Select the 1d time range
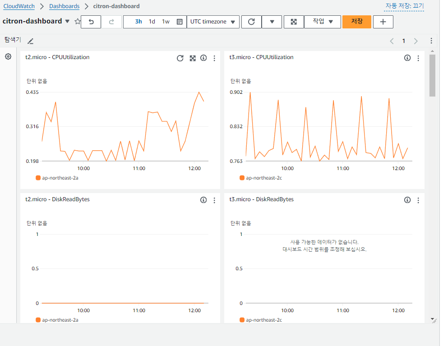Viewport: 443px width, 346px height. tap(152, 22)
